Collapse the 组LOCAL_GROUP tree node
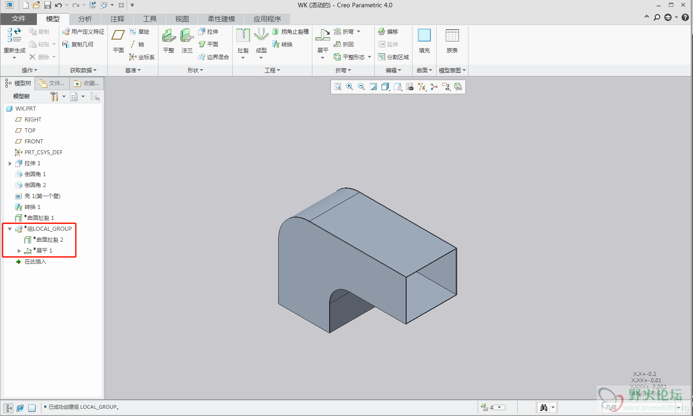Viewport: 693px width, 416px height. 10,229
